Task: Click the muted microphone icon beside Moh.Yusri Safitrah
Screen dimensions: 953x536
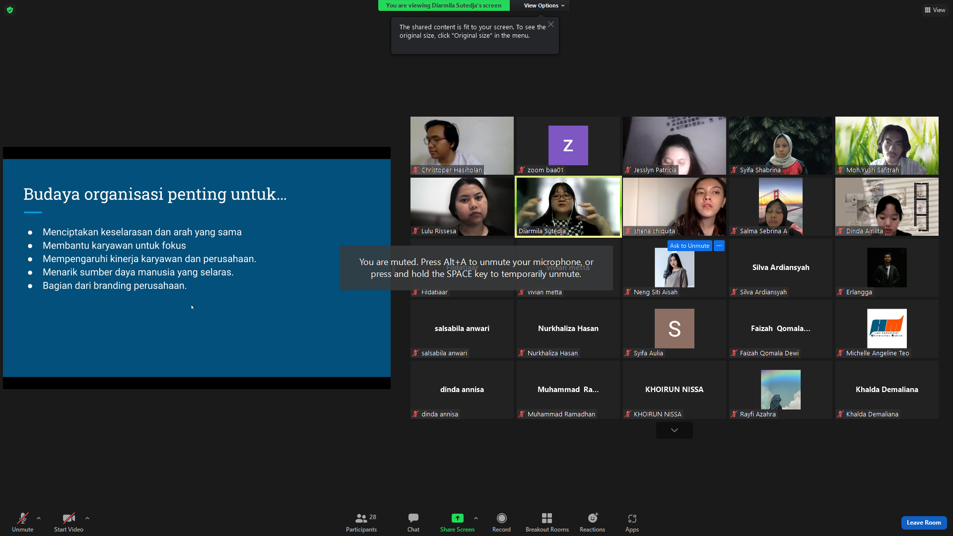Action: coord(840,170)
